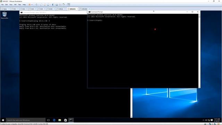This screenshot has height=125, width=222.
Task: Open the File menu in VMware
Action: pyautogui.click(x=2, y=5)
